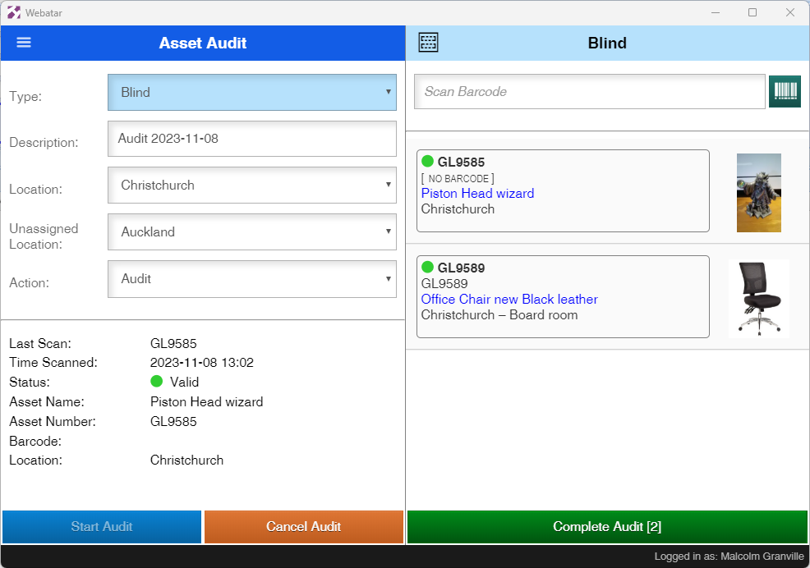Viewport: 810px width, 568px height.
Task: Expand the Type dropdown showing Blind
Action: coord(252,93)
